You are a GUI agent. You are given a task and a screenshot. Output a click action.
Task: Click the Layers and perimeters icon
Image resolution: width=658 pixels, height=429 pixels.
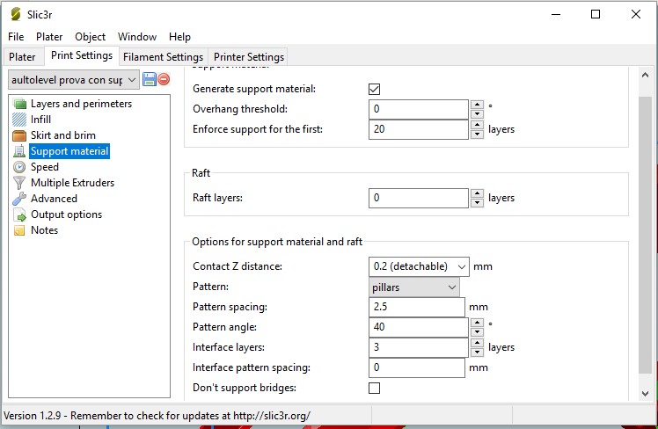point(19,104)
